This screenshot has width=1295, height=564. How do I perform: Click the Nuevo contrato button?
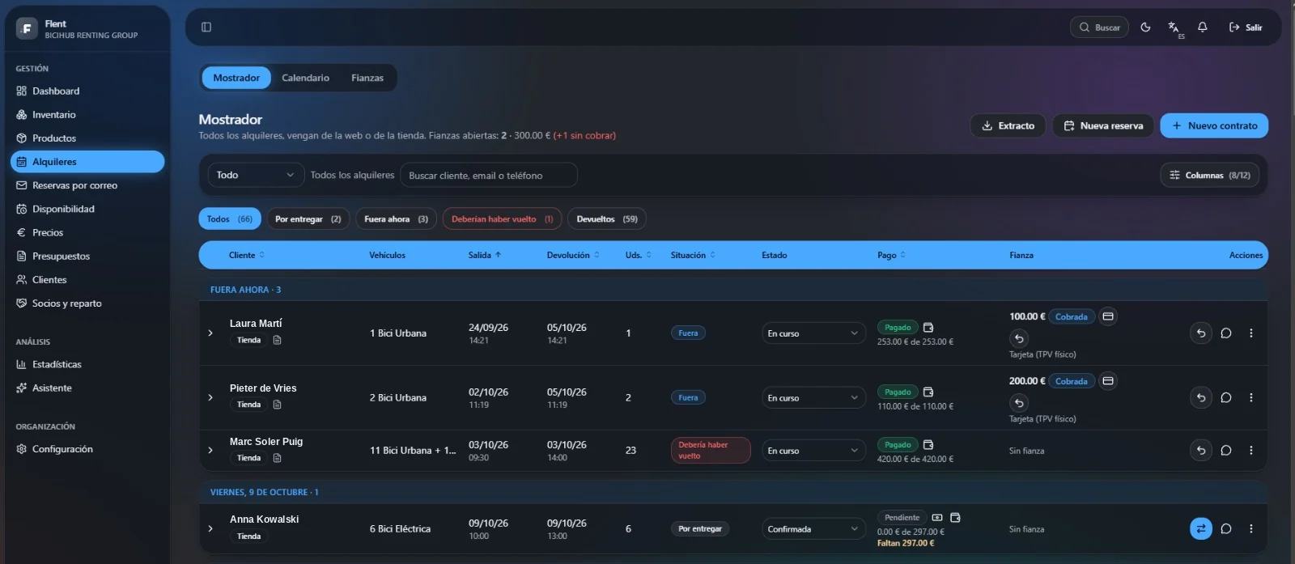(1214, 125)
